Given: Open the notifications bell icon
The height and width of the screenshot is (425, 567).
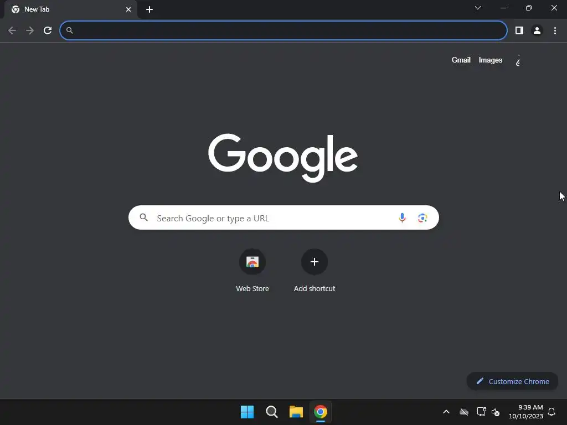Looking at the screenshot, I should coord(551,412).
